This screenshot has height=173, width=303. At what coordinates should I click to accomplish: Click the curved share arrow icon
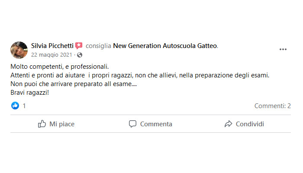[x=228, y=124]
